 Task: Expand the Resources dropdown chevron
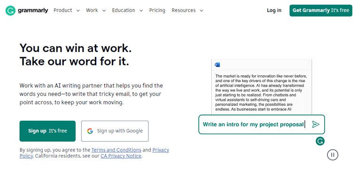pos(201,11)
